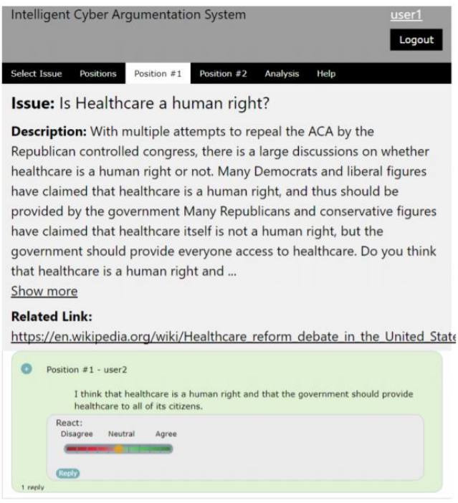Open the Wikipedia healthcare reform debate link

tap(233, 337)
